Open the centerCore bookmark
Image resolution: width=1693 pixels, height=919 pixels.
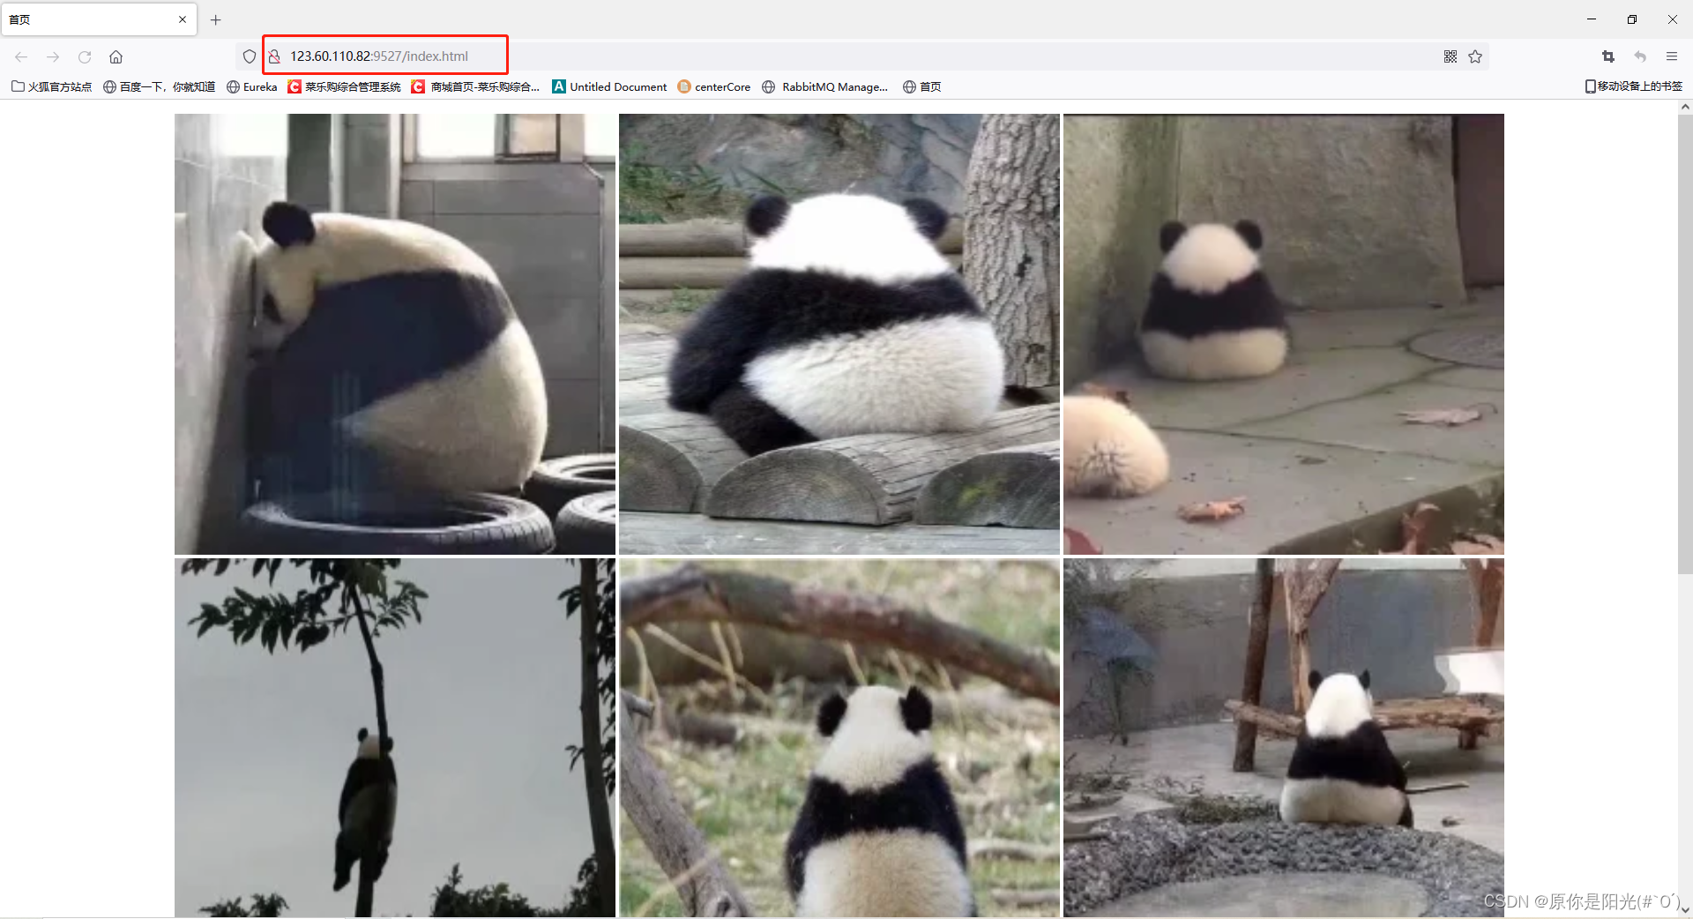tap(714, 86)
